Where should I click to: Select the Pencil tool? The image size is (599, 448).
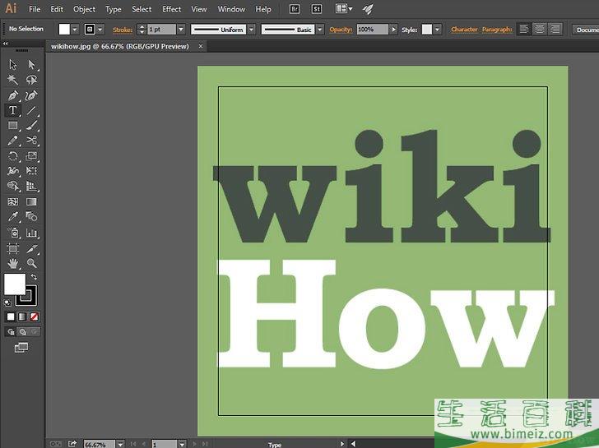point(13,141)
